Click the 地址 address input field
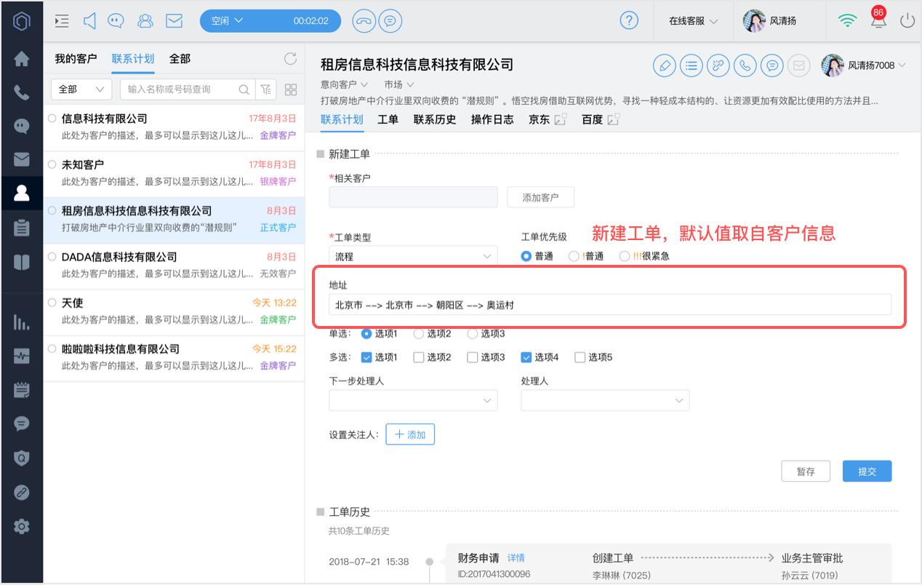Screen dimensions: 922x585 [610, 305]
